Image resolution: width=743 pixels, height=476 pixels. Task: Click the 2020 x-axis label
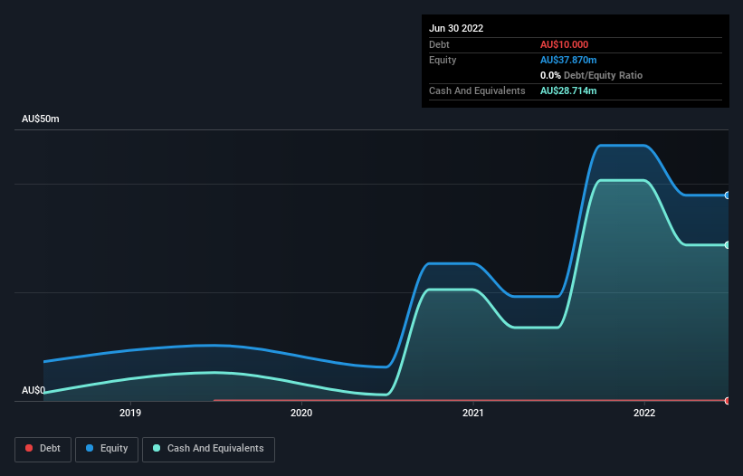(x=301, y=413)
